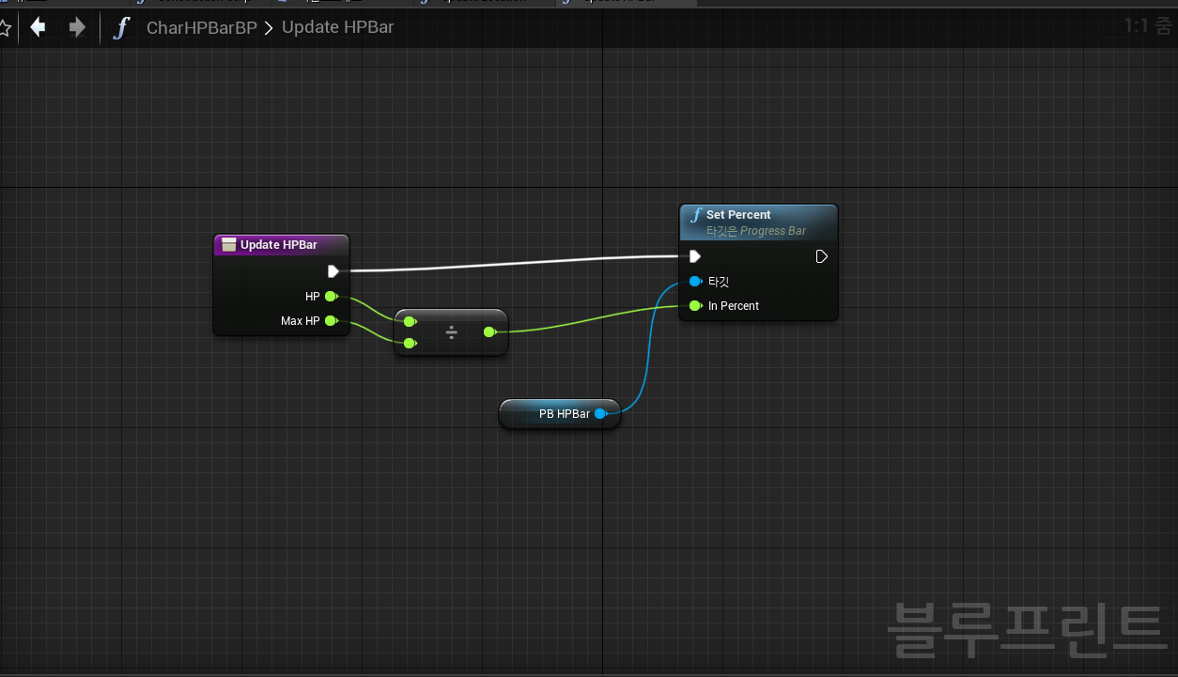Screen dimensions: 1178x677
Task: Select the divide operator node symbol
Action: click(x=451, y=332)
